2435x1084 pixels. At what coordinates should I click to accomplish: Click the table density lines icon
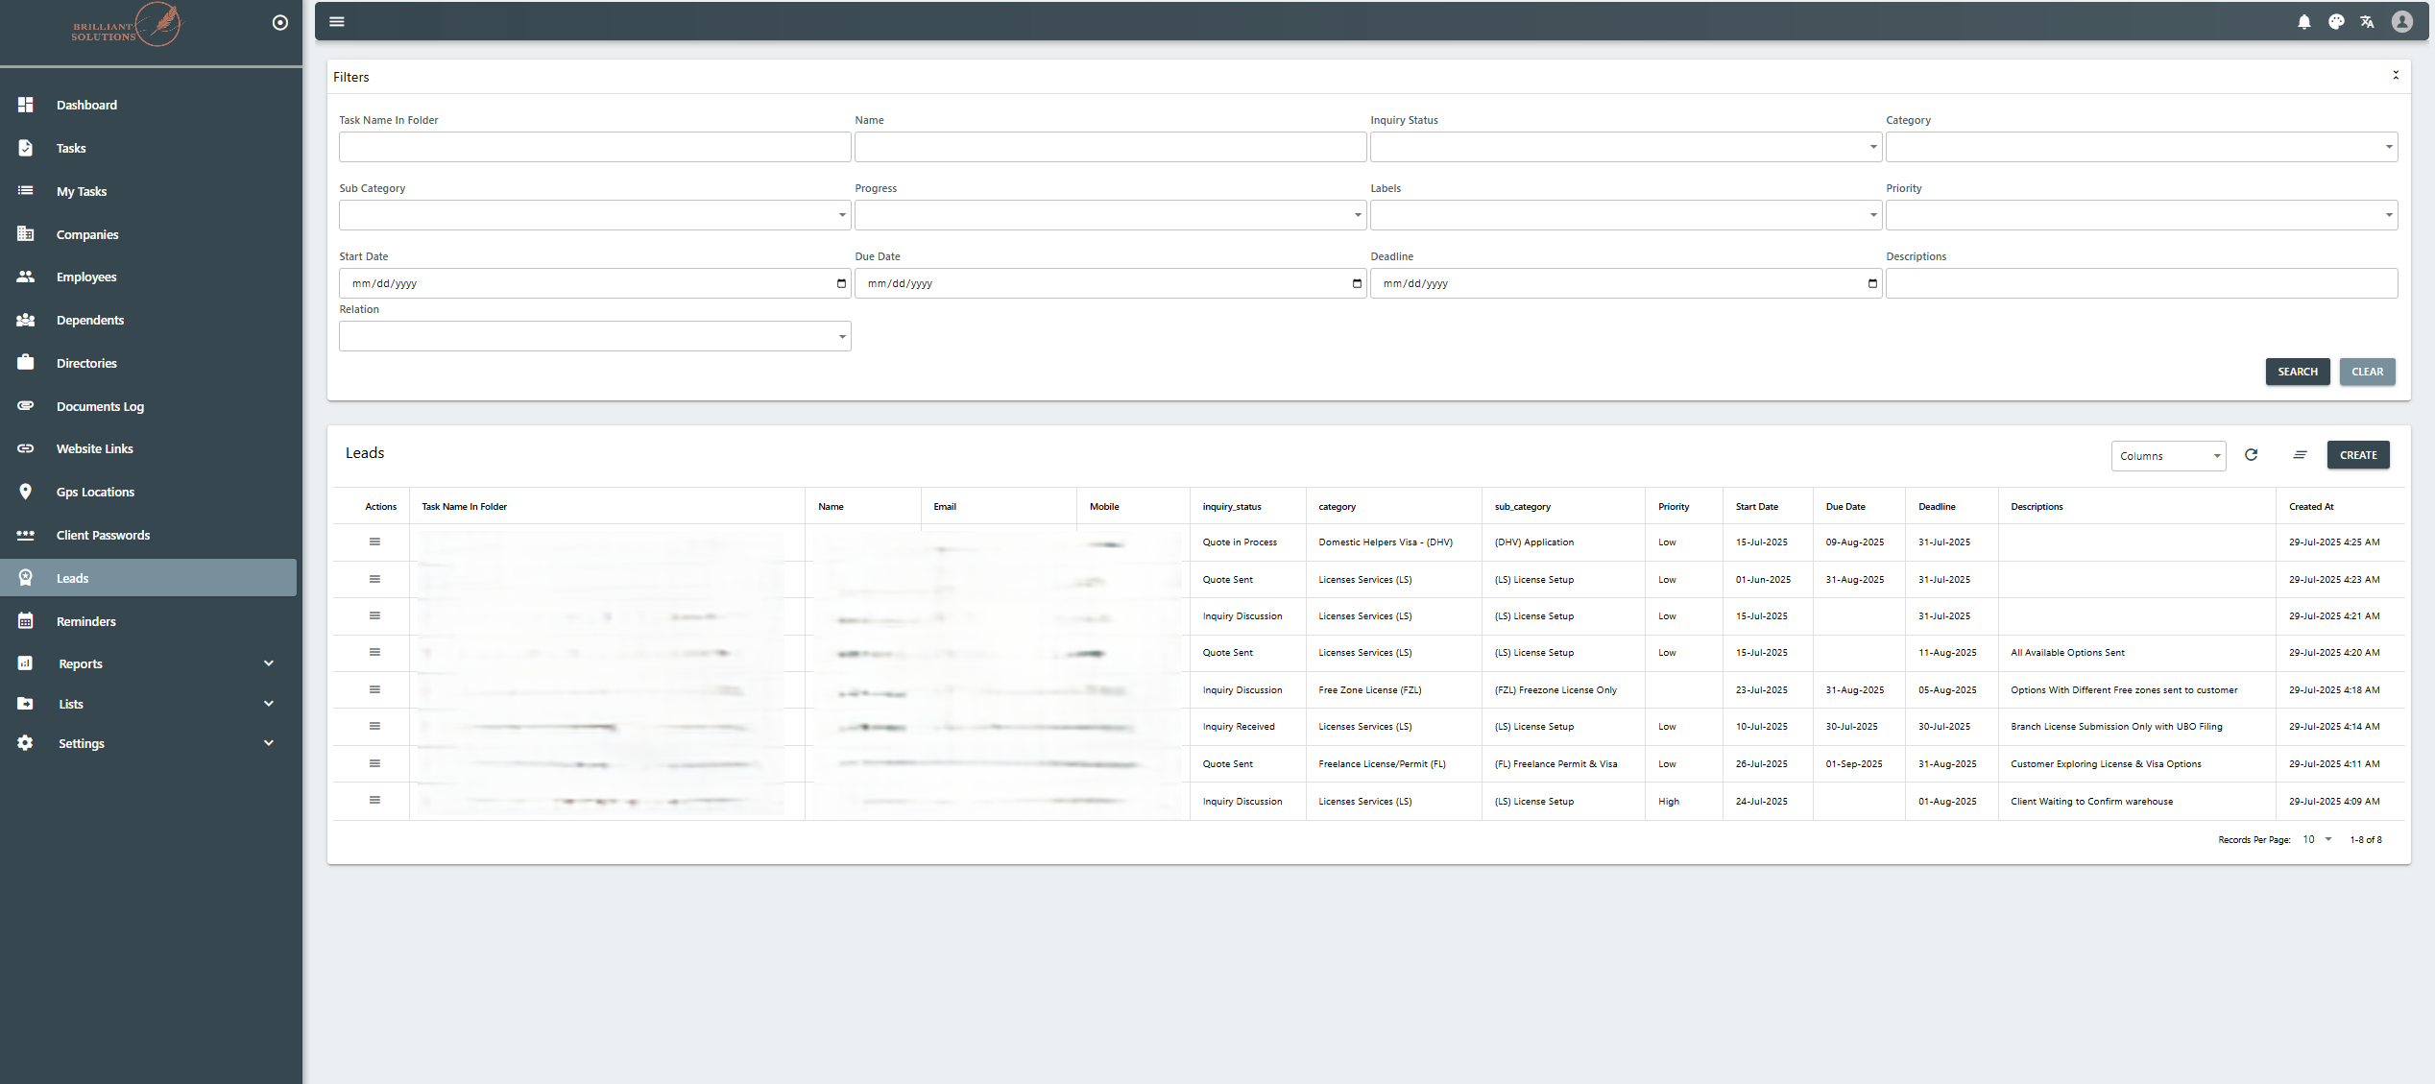(2300, 455)
